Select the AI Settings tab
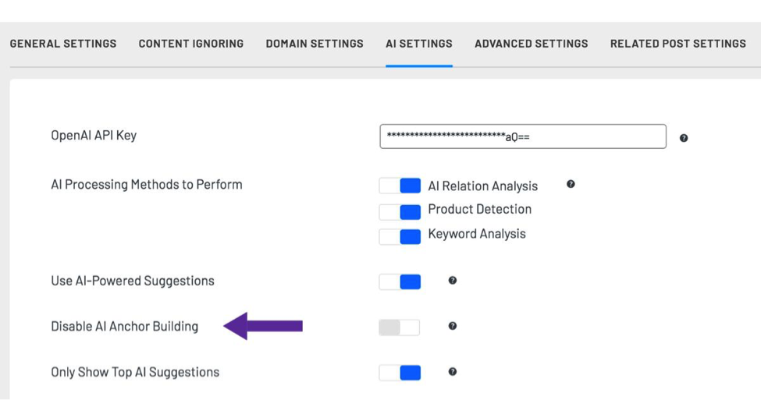 (x=419, y=44)
